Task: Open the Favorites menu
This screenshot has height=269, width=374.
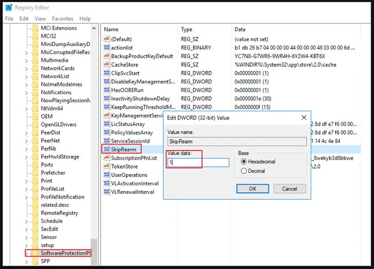Action: coord(62,19)
